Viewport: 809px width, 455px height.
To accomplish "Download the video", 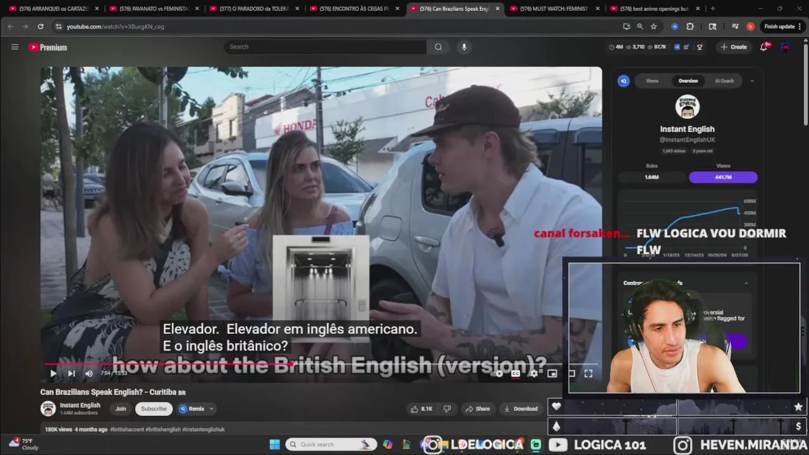I will 521,409.
